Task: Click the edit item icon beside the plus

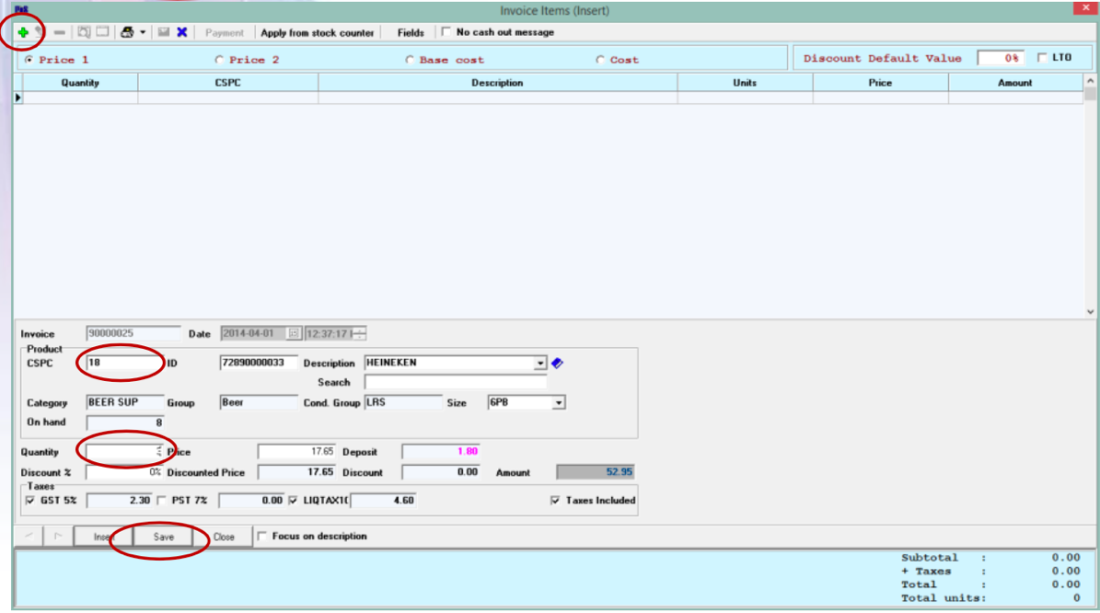Action: click(x=40, y=32)
